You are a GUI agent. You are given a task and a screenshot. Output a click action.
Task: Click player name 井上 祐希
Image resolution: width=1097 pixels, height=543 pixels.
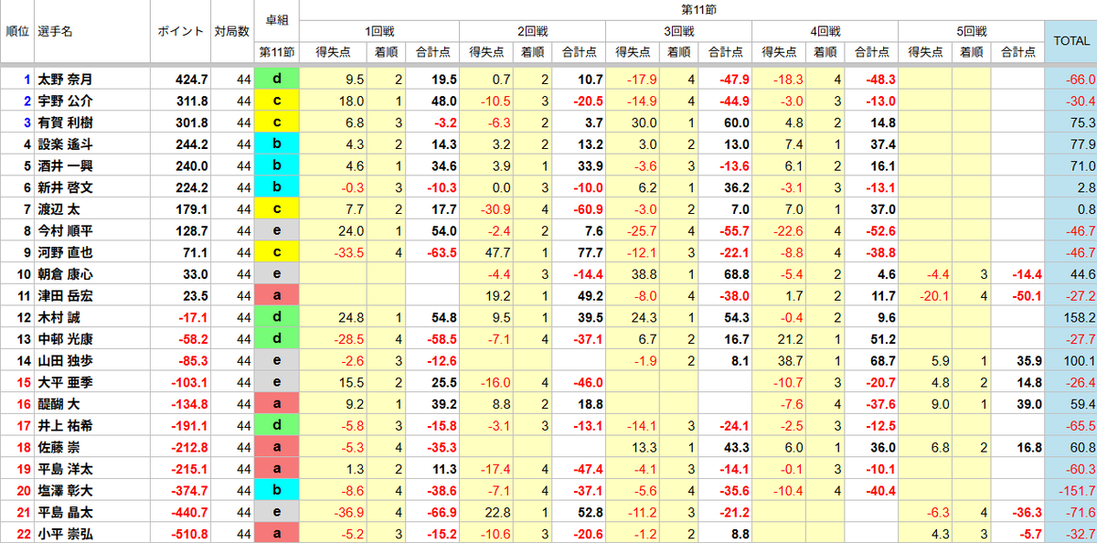tap(65, 426)
